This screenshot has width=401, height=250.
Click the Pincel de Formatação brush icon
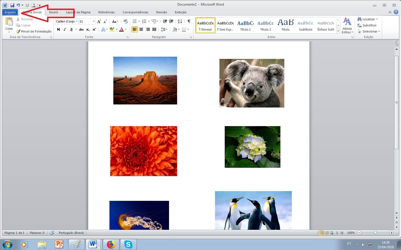(18, 31)
